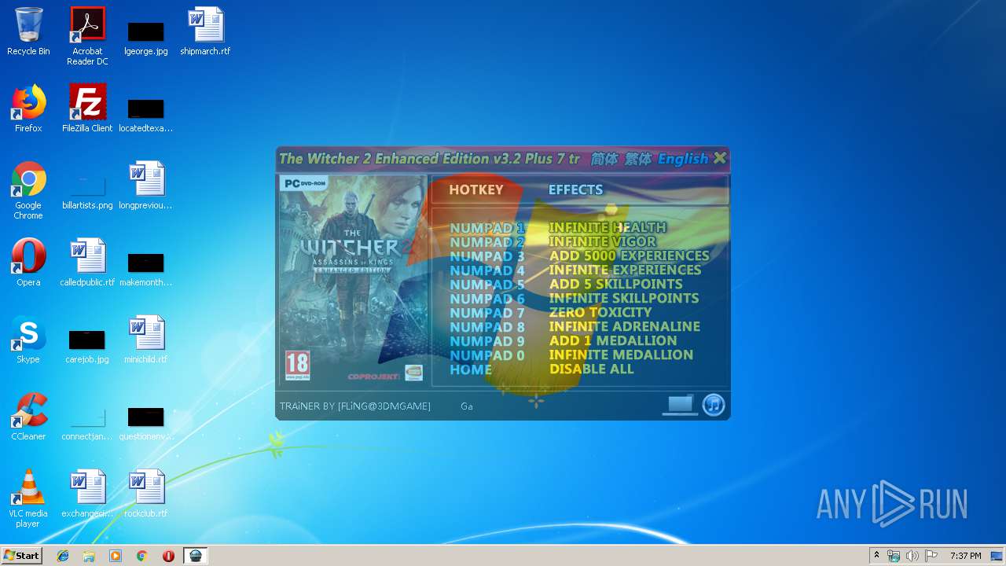Click the NUMPAD 3 hotkey label
Screen dimensions: 1006x566
[487, 256]
